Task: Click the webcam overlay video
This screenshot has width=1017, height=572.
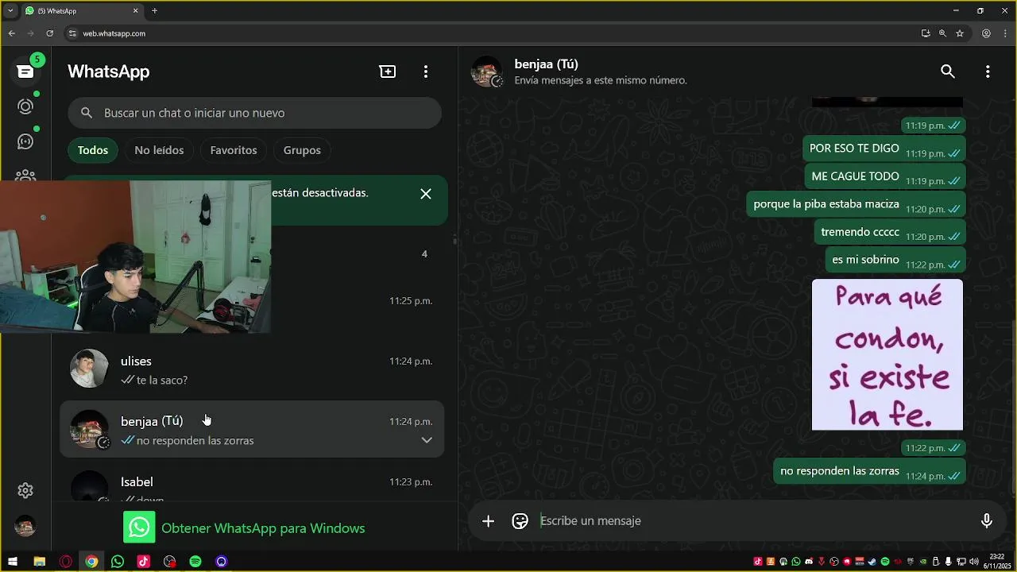Action: point(135,257)
